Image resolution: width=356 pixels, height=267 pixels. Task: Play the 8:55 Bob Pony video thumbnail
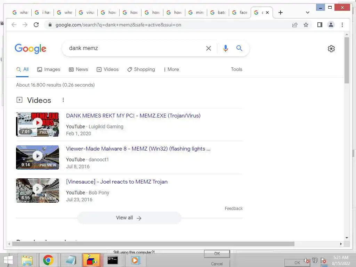(38, 191)
